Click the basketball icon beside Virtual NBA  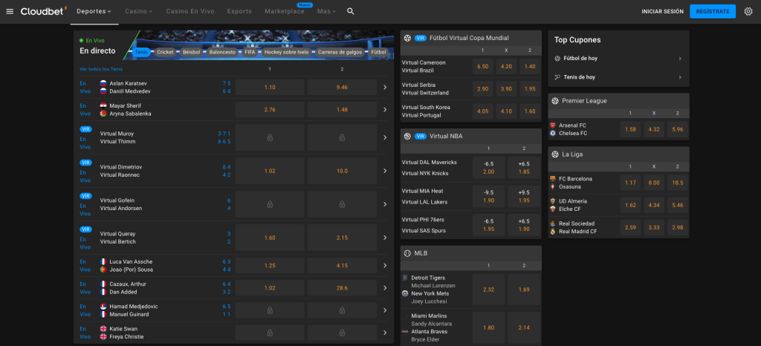click(407, 136)
